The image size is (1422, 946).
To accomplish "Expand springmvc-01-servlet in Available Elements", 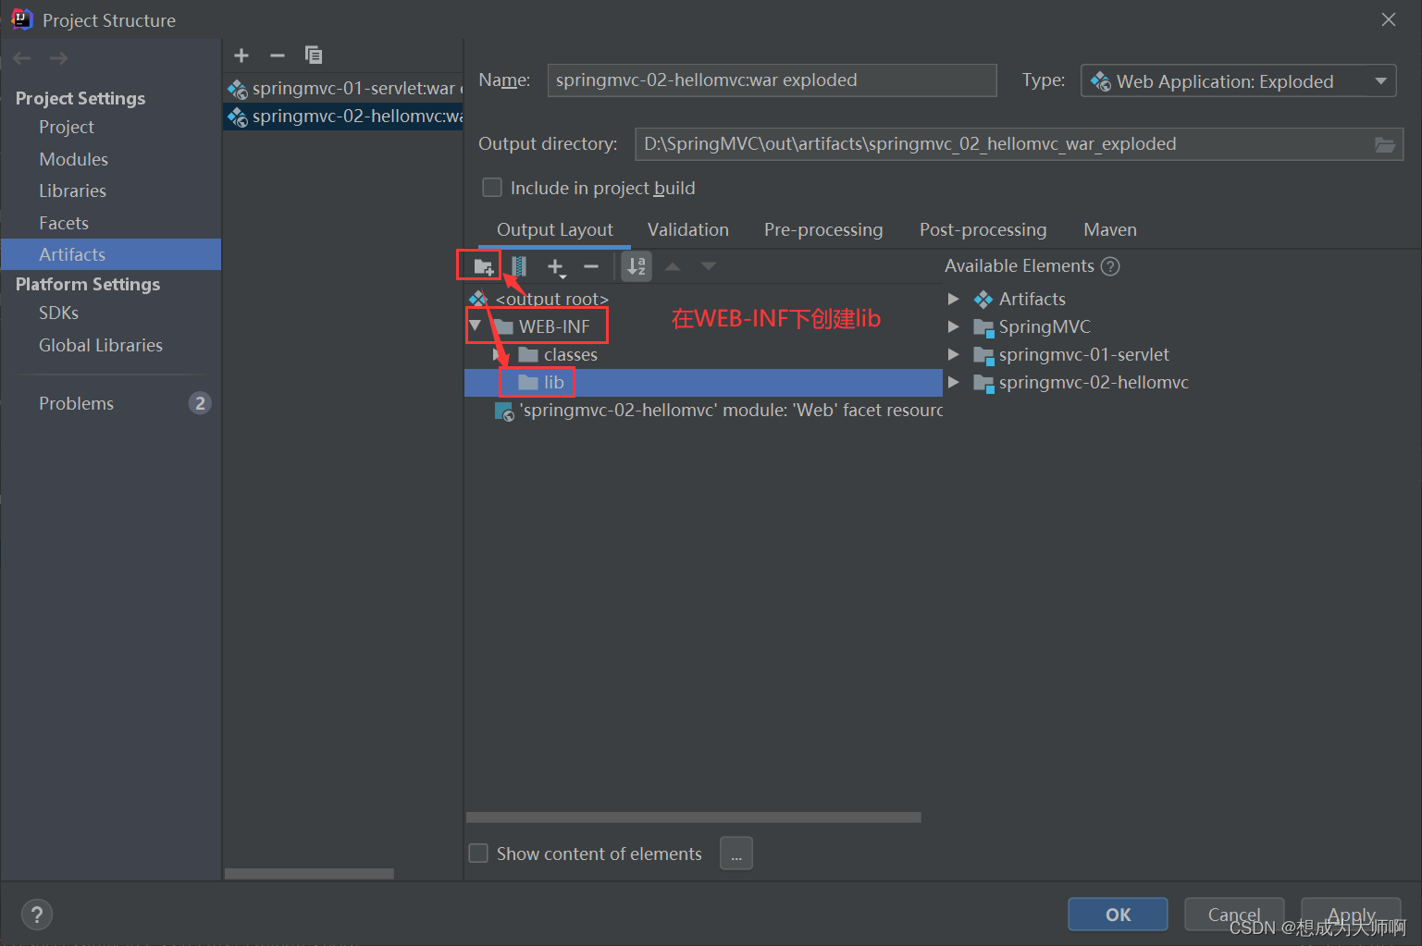I will tap(953, 354).
